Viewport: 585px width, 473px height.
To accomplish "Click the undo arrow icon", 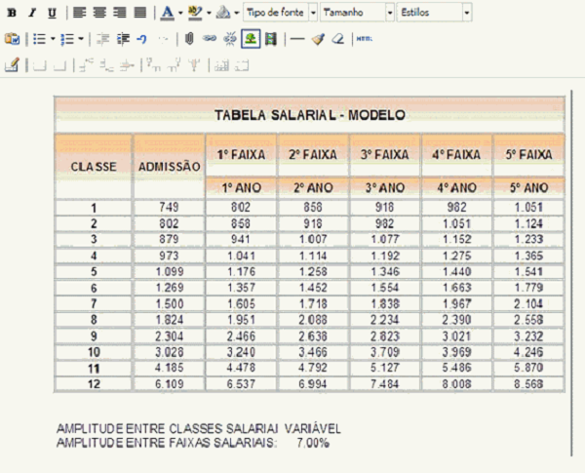I will [x=142, y=39].
